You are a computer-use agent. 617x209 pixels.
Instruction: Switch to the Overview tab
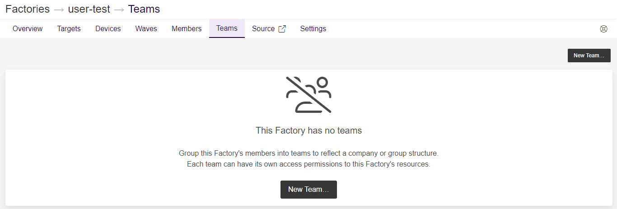point(28,29)
